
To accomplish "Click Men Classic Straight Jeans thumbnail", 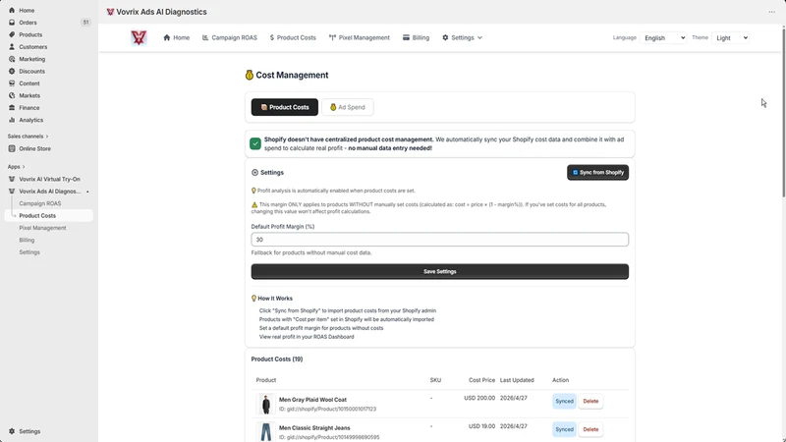I will tap(265, 431).
